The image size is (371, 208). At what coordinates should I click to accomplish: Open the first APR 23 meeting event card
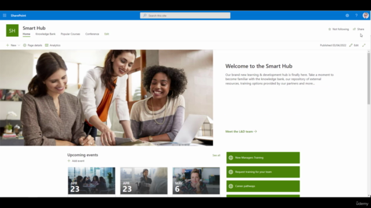[92, 181]
